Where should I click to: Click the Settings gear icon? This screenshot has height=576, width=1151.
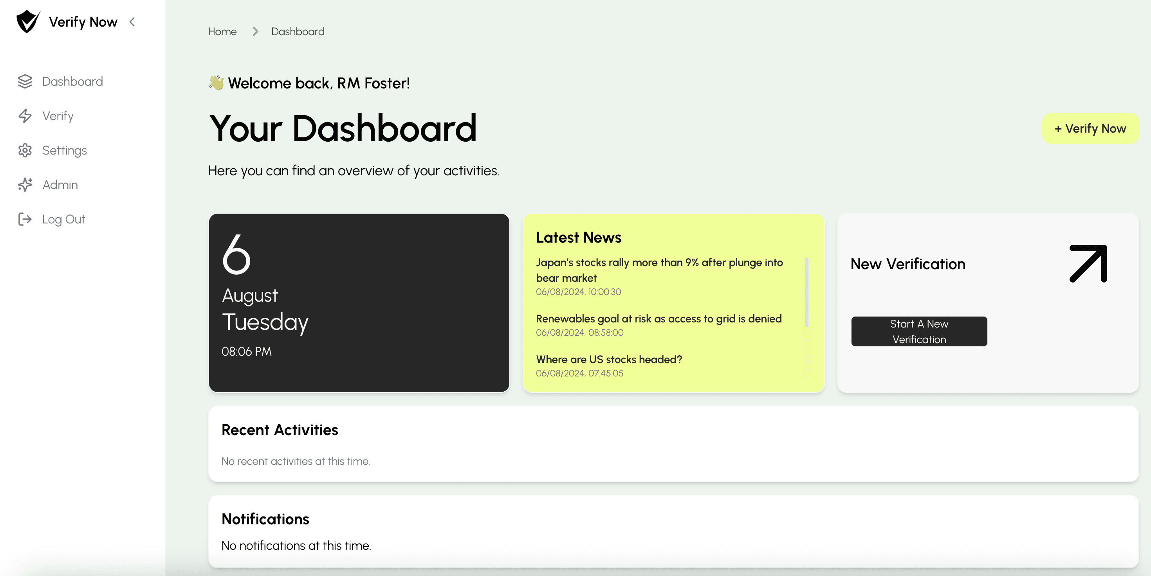(25, 151)
